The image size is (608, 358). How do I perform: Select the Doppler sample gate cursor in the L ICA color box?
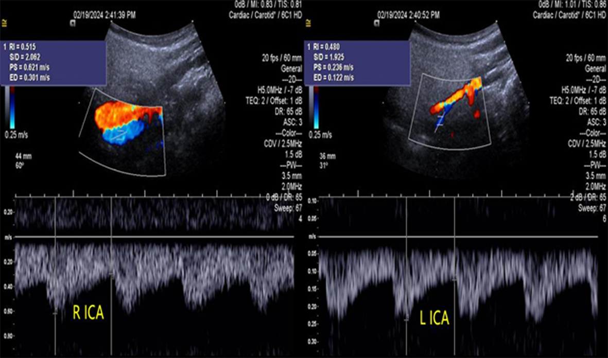pyautogui.click(x=439, y=121)
